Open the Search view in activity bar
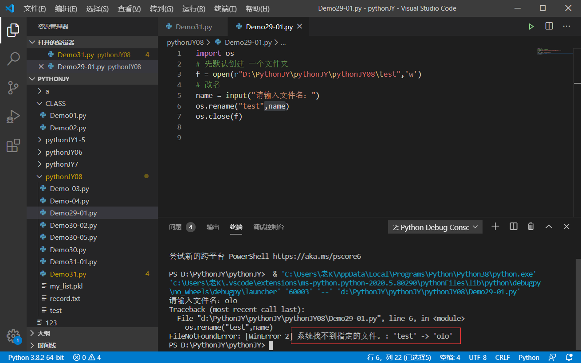Viewport: 581px width, 363px height. [13, 59]
